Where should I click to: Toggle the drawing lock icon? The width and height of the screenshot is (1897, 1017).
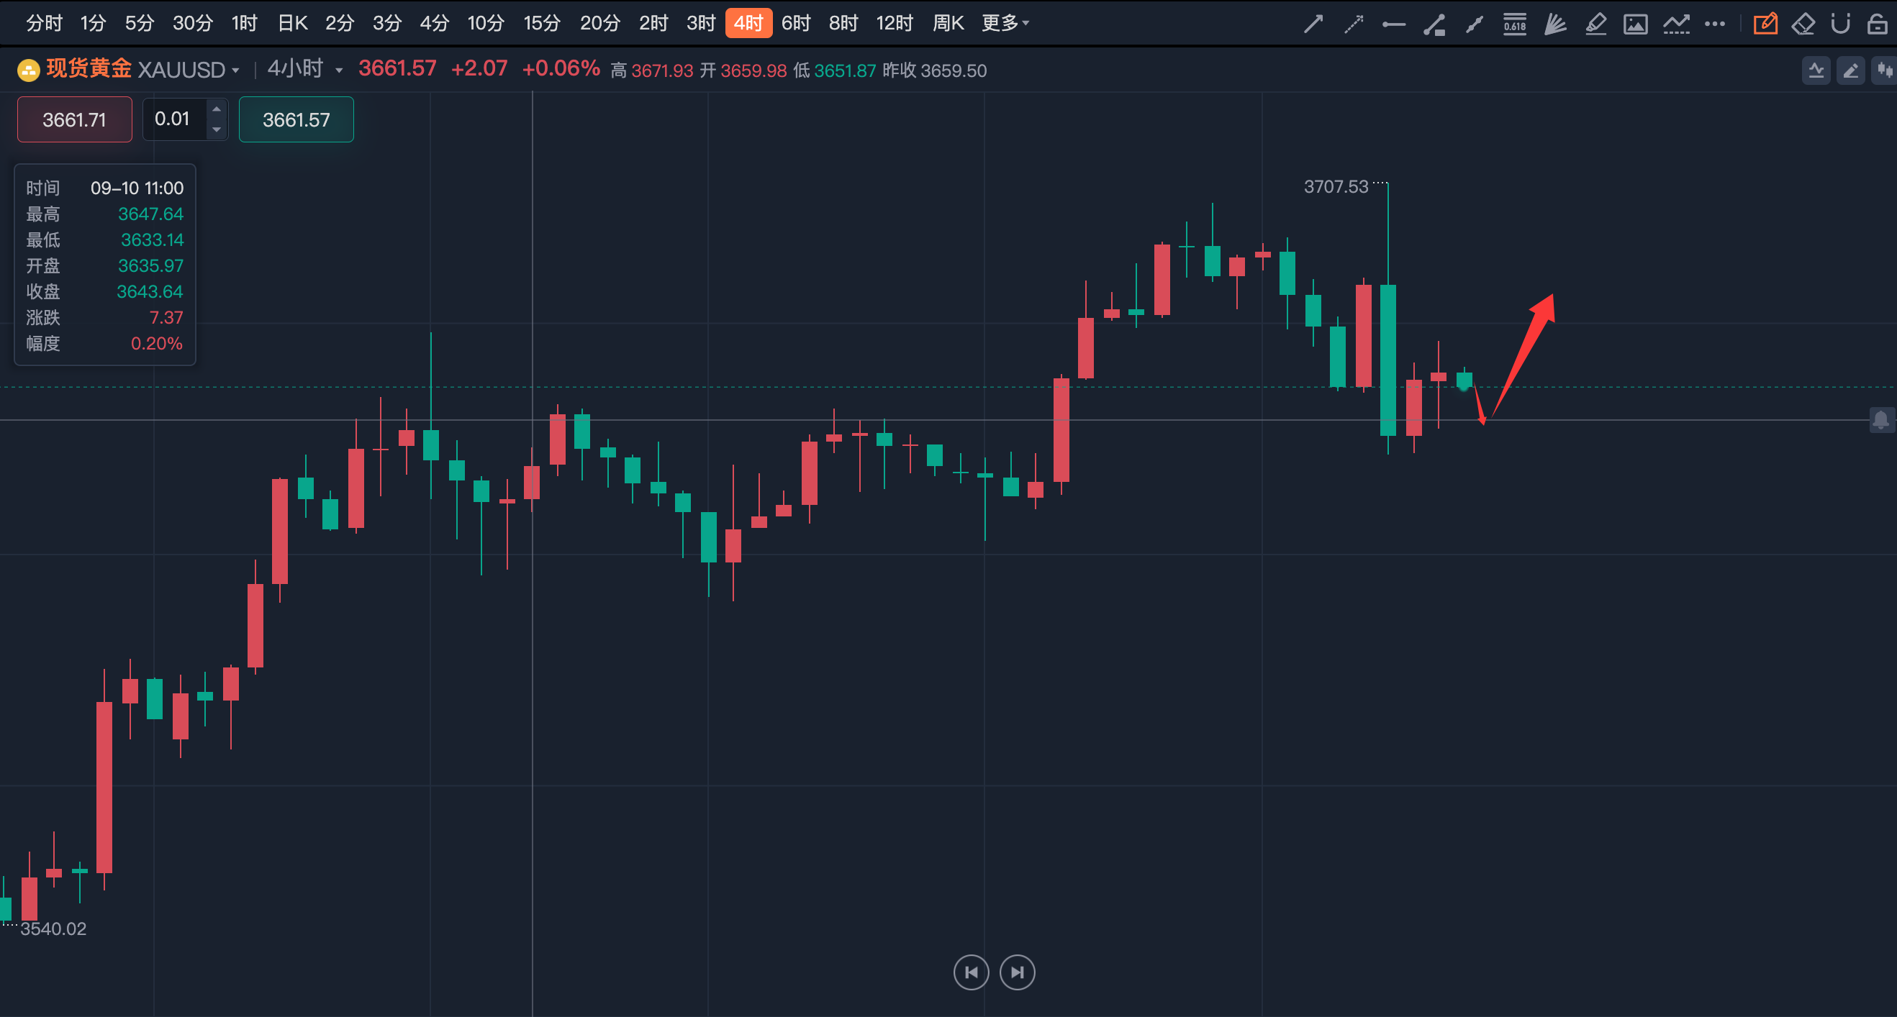[x=1877, y=24]
